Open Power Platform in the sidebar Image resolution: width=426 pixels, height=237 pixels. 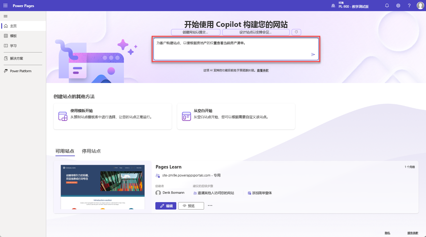pos(23,71)
